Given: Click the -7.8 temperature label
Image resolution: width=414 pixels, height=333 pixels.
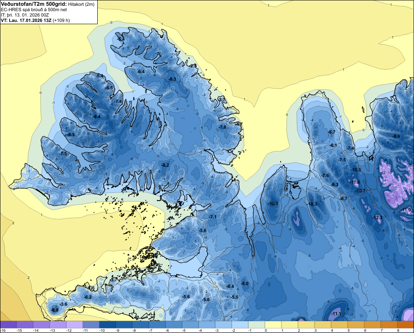Looking at the screenshot, I should click(x=223, y=127).
